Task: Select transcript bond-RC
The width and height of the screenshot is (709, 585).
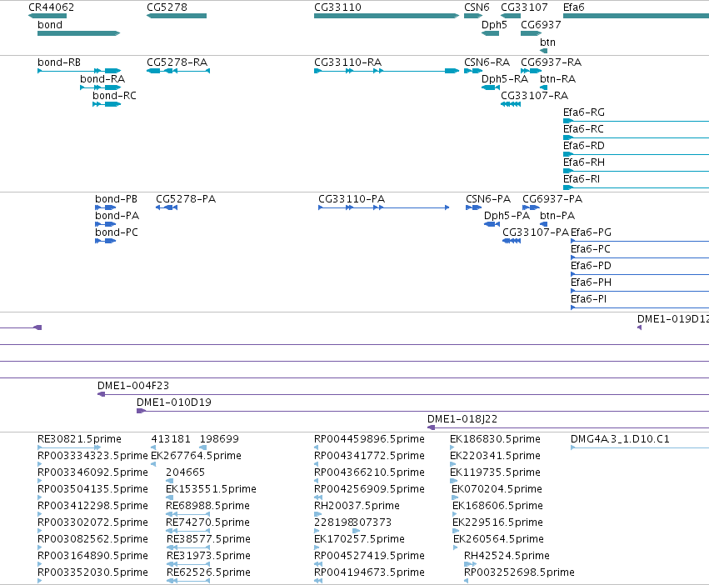Action: coord(107,104)
